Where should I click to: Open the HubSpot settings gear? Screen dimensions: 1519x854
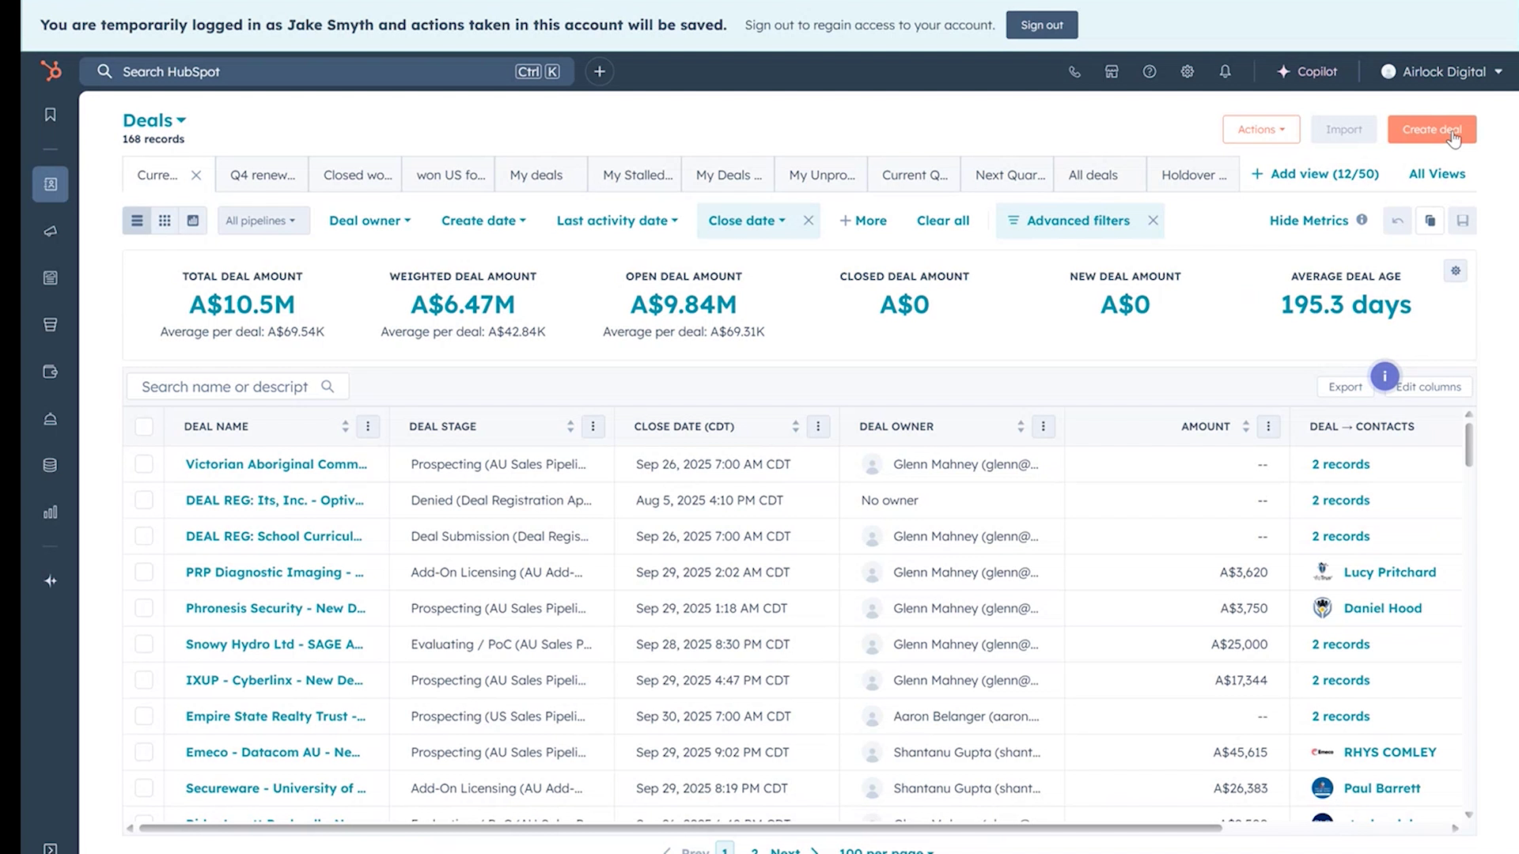[1187, 71]
